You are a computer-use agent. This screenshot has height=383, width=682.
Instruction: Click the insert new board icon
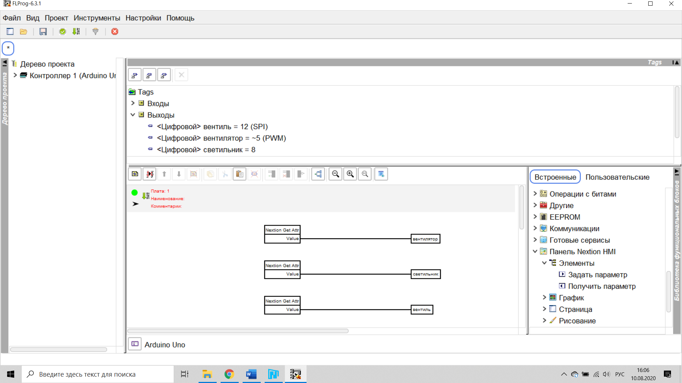(135, 174)
